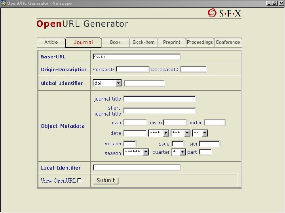This screenshot has width=285, height=213.
Task: Click the VendorID text field
Action: [133, 69]
